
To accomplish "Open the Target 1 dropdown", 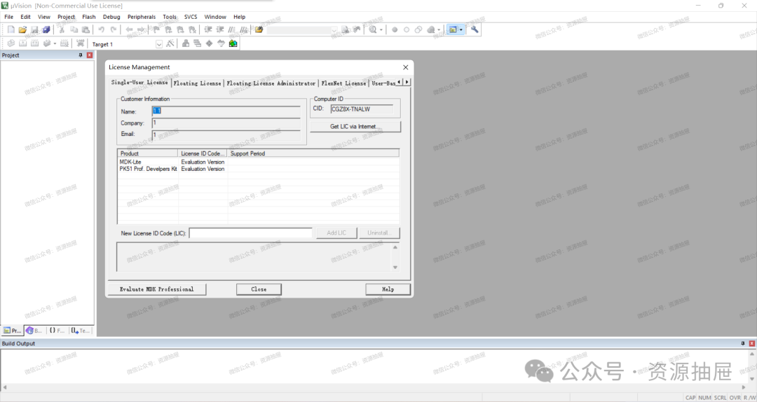I will tap(159, 44).
